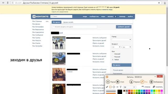Open игры in VK header menu

pos(103,16)
